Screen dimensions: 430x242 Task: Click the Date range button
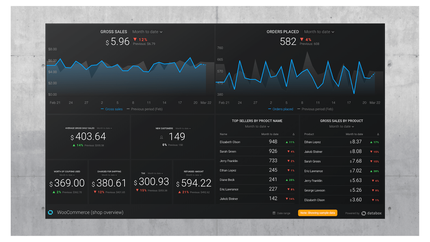tap(281, 213)
